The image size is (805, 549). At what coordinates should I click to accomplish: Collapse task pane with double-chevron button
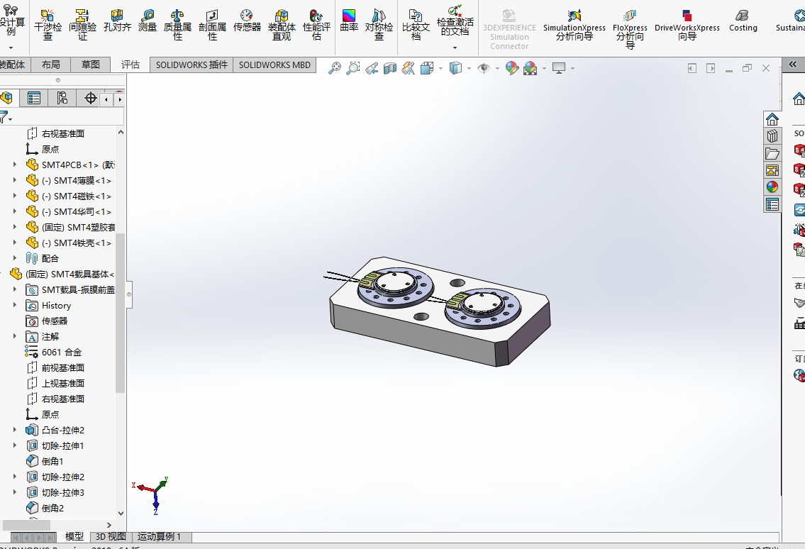click(793, 65)
